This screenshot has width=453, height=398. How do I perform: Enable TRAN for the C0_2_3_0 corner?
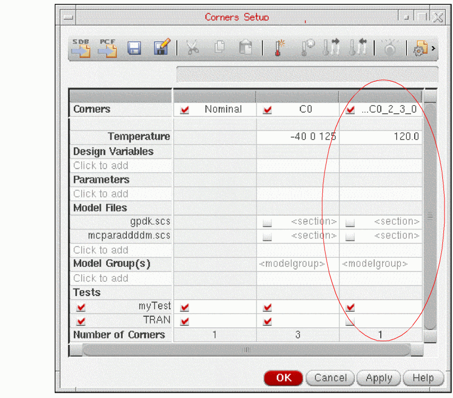(350, 321)
